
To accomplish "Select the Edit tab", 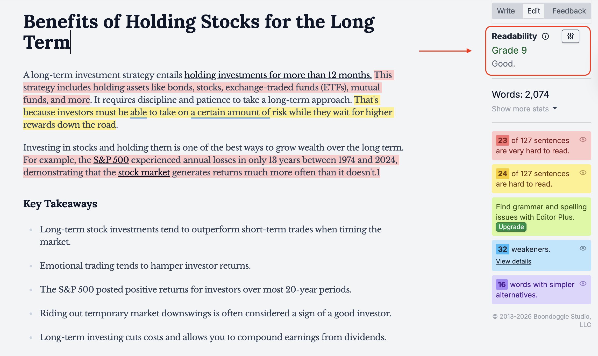I will click(x=533, y=11).
